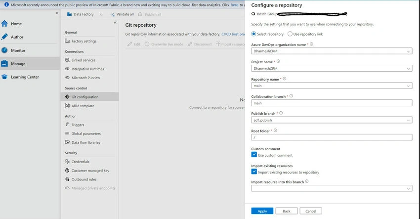The height and width of the screenshot is (219, 420).
Task: Uncheck 'Use custom comment' checkbox
Action: tap(254, 155)
